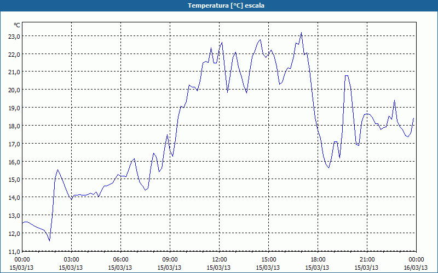This screenshot has width=438, height=273.
Task: Click the 09:00 time axis label
Action: tap(170, 259)
